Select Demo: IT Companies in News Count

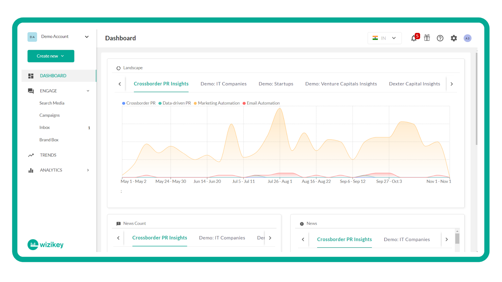coord(222,238)
